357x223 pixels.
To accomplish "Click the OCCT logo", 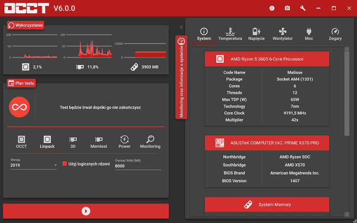I will [27, 8].
